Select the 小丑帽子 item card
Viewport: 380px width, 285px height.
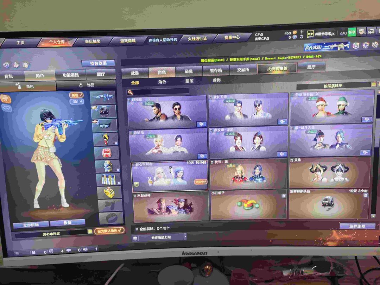click(248, 205)
